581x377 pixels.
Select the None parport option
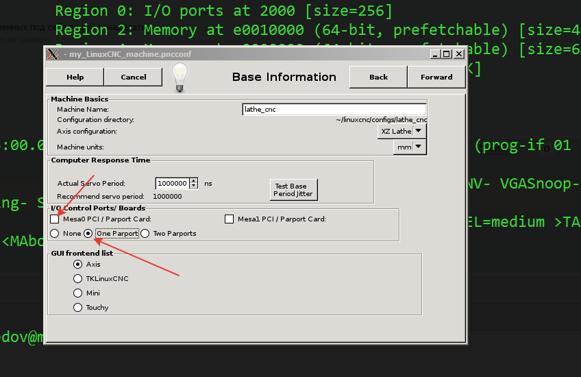55,234
